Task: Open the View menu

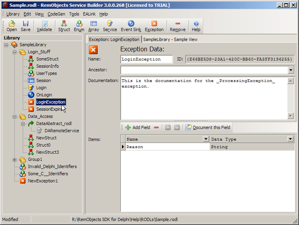Action: pyautogui.click(x=39, y=14)
